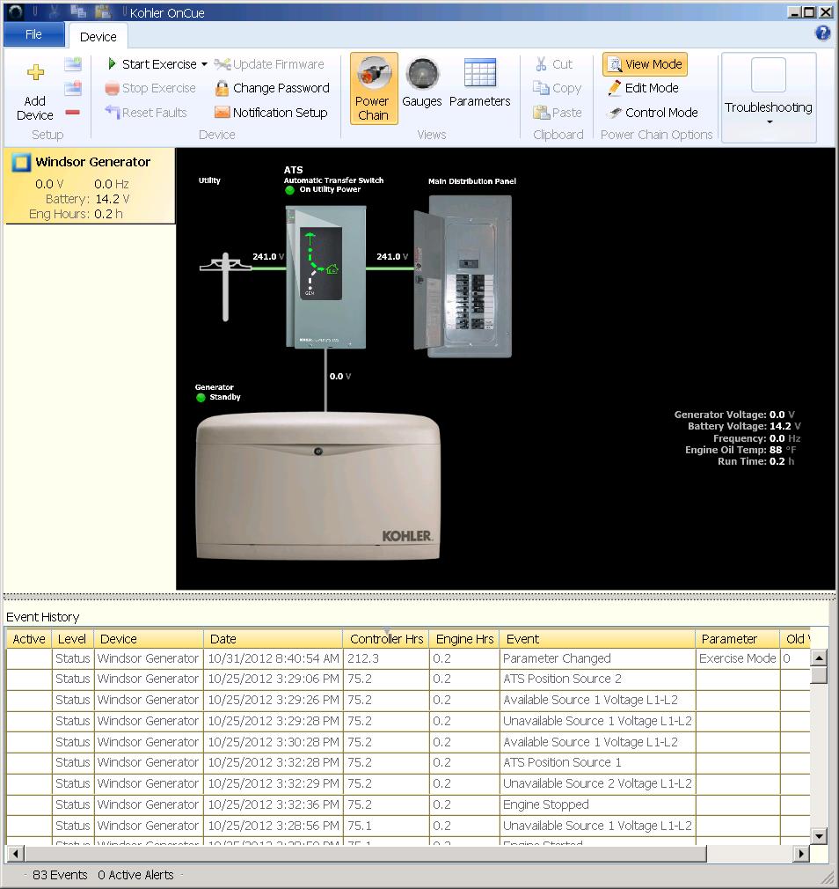Sort by the Level column header
Image resolution: width=839 pixels, height=889 pixels.
pyautogui.click(x=72, y=639)
